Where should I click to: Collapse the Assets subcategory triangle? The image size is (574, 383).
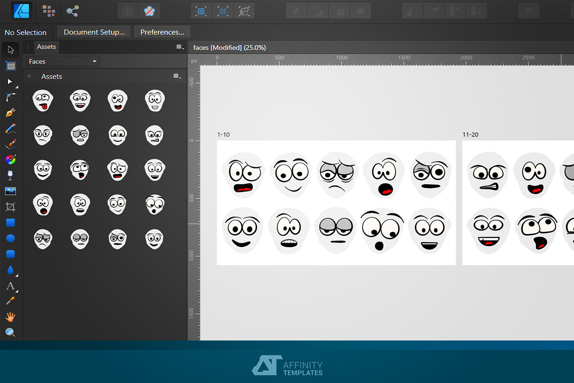pyautogui.click(x=29, y=76)
